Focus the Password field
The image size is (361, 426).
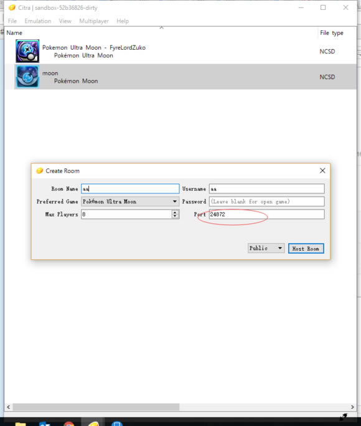[266, 201]
